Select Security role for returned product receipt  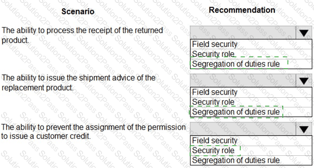click(251, 54)
